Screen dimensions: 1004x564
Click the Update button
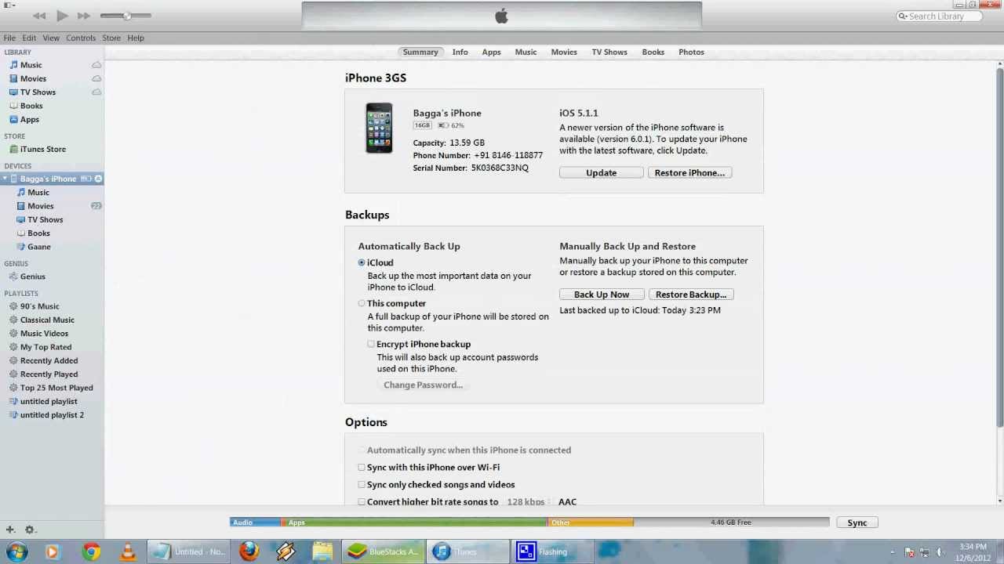coord(602,173)
